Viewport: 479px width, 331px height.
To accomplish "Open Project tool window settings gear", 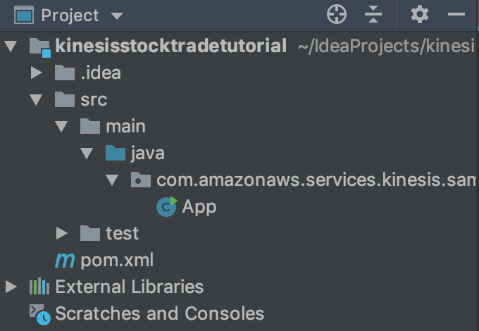I will tap(420, 14).
